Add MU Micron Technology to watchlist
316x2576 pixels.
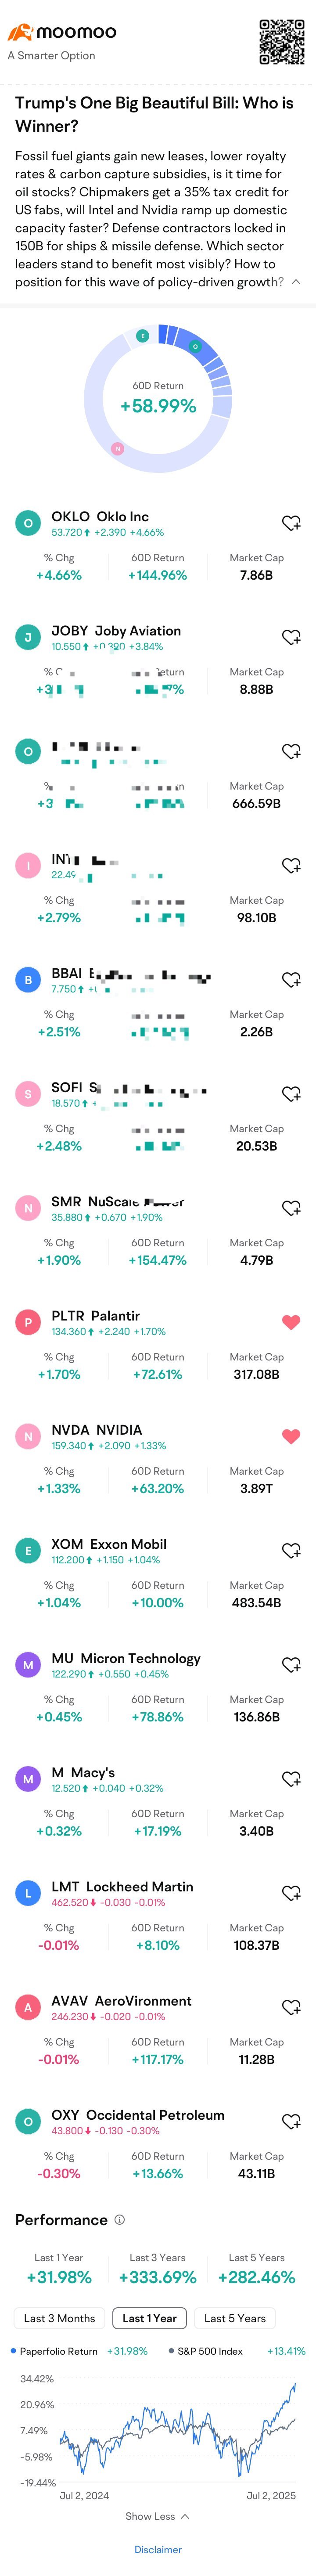tap(291, 1664)
